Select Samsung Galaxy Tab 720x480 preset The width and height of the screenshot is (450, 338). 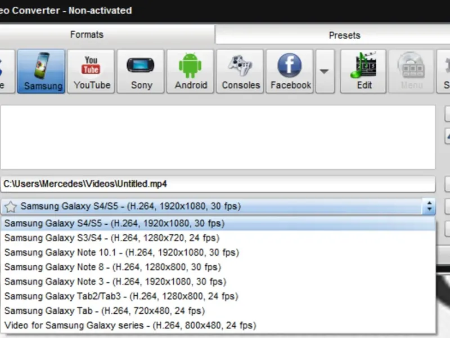[218, 311]
